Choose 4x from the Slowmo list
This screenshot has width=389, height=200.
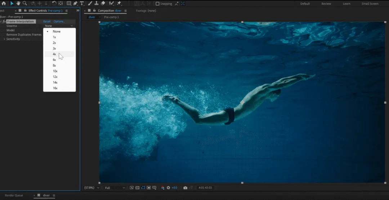(x=54, y=54)
